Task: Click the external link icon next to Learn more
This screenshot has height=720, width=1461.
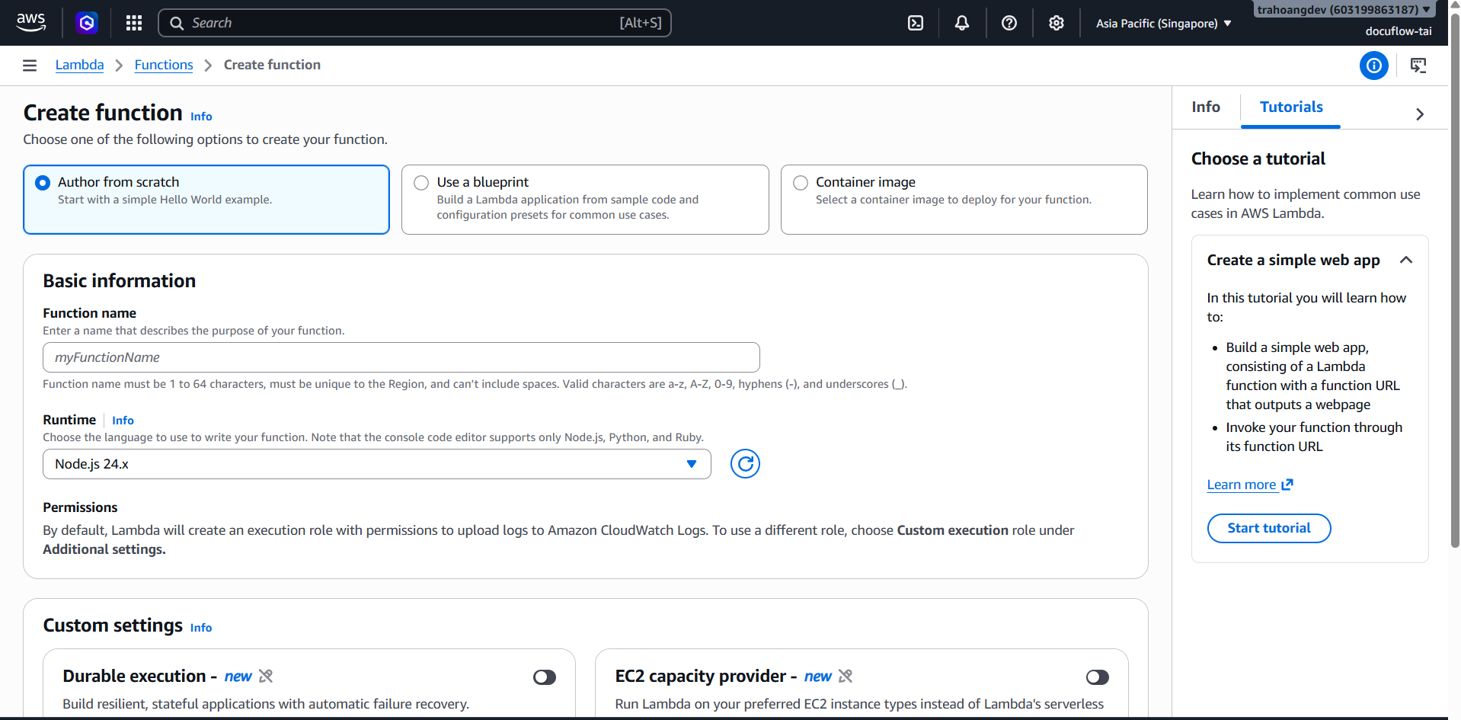Action: 1287,485
